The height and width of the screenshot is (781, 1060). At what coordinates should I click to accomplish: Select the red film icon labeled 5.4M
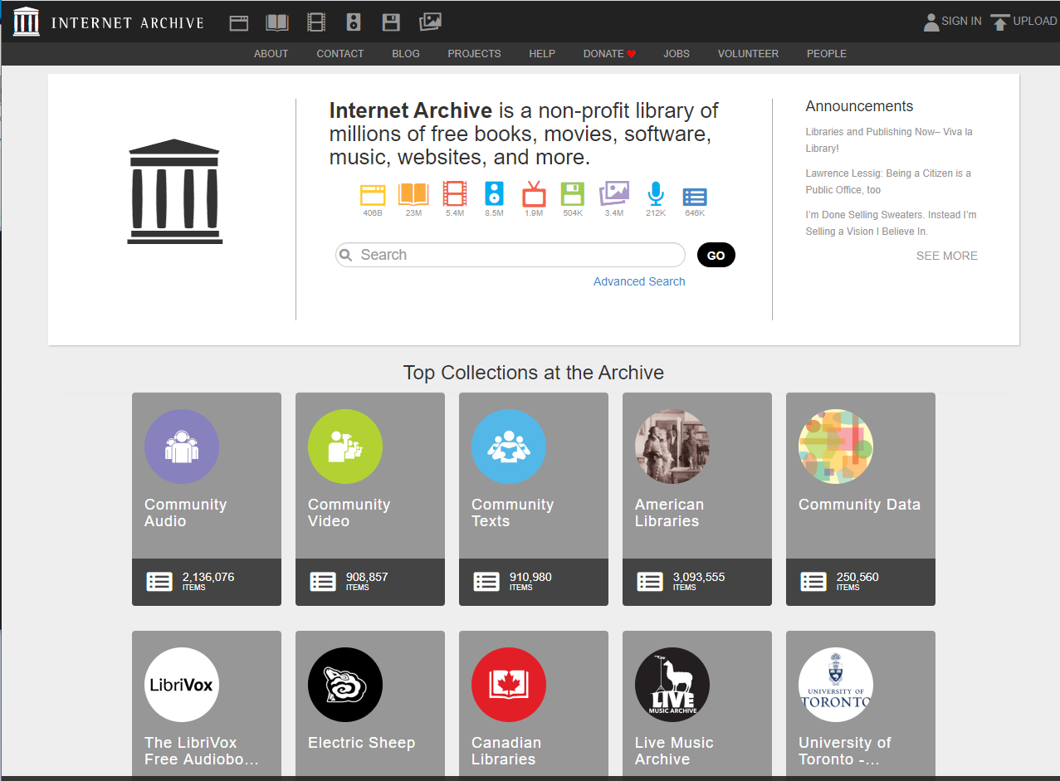pyautogui.click(x=455, y=194)
